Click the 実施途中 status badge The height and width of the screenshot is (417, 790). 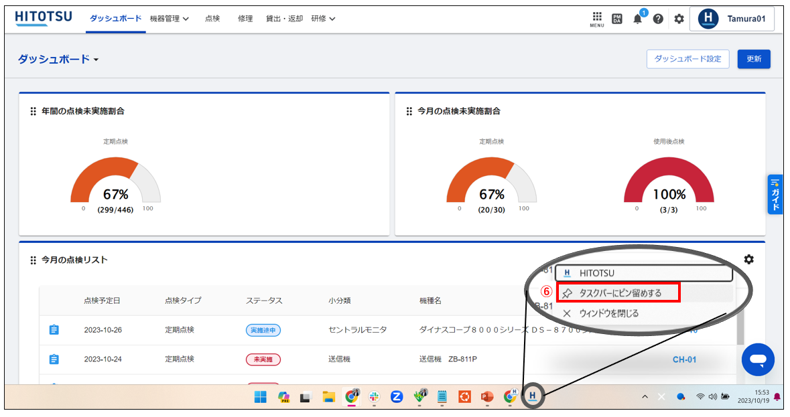[x=263, y=330]
